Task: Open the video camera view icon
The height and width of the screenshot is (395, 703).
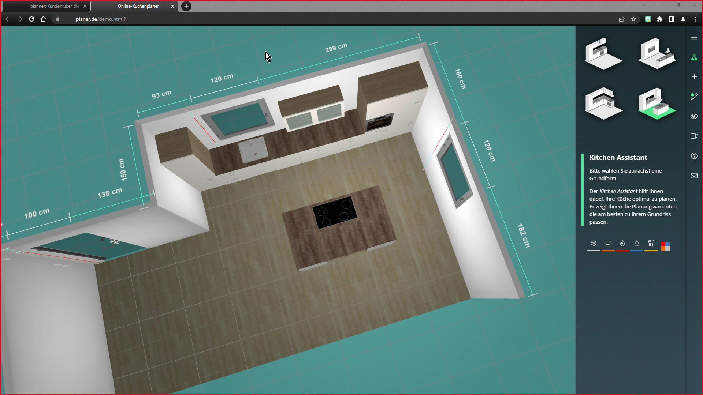Action: click(x=694, y=136)
